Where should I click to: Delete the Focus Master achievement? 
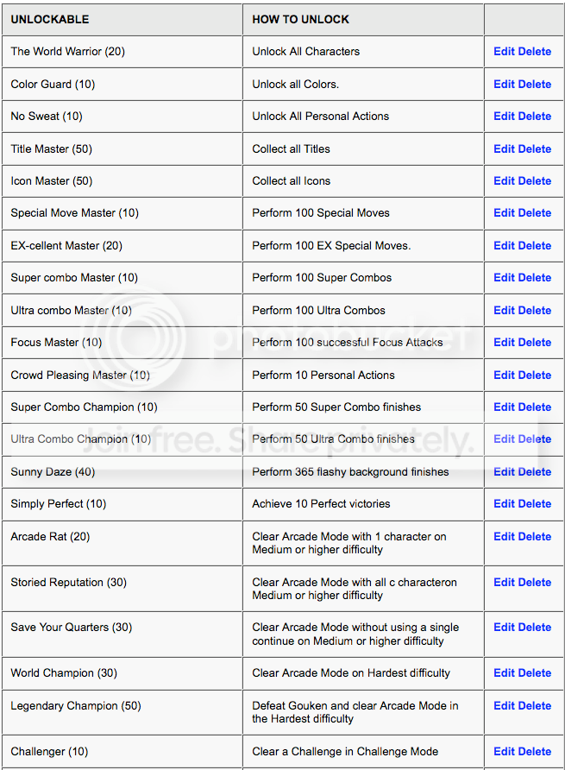pos(535,343)
